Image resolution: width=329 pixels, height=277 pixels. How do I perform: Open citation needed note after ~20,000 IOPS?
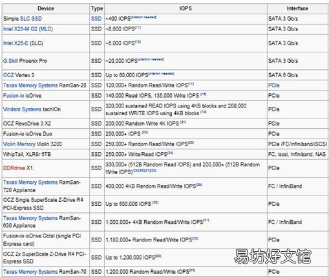[x=151, y=60]
